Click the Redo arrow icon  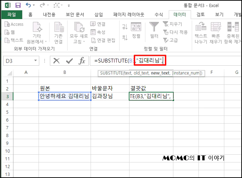click(x=42, y=5)
